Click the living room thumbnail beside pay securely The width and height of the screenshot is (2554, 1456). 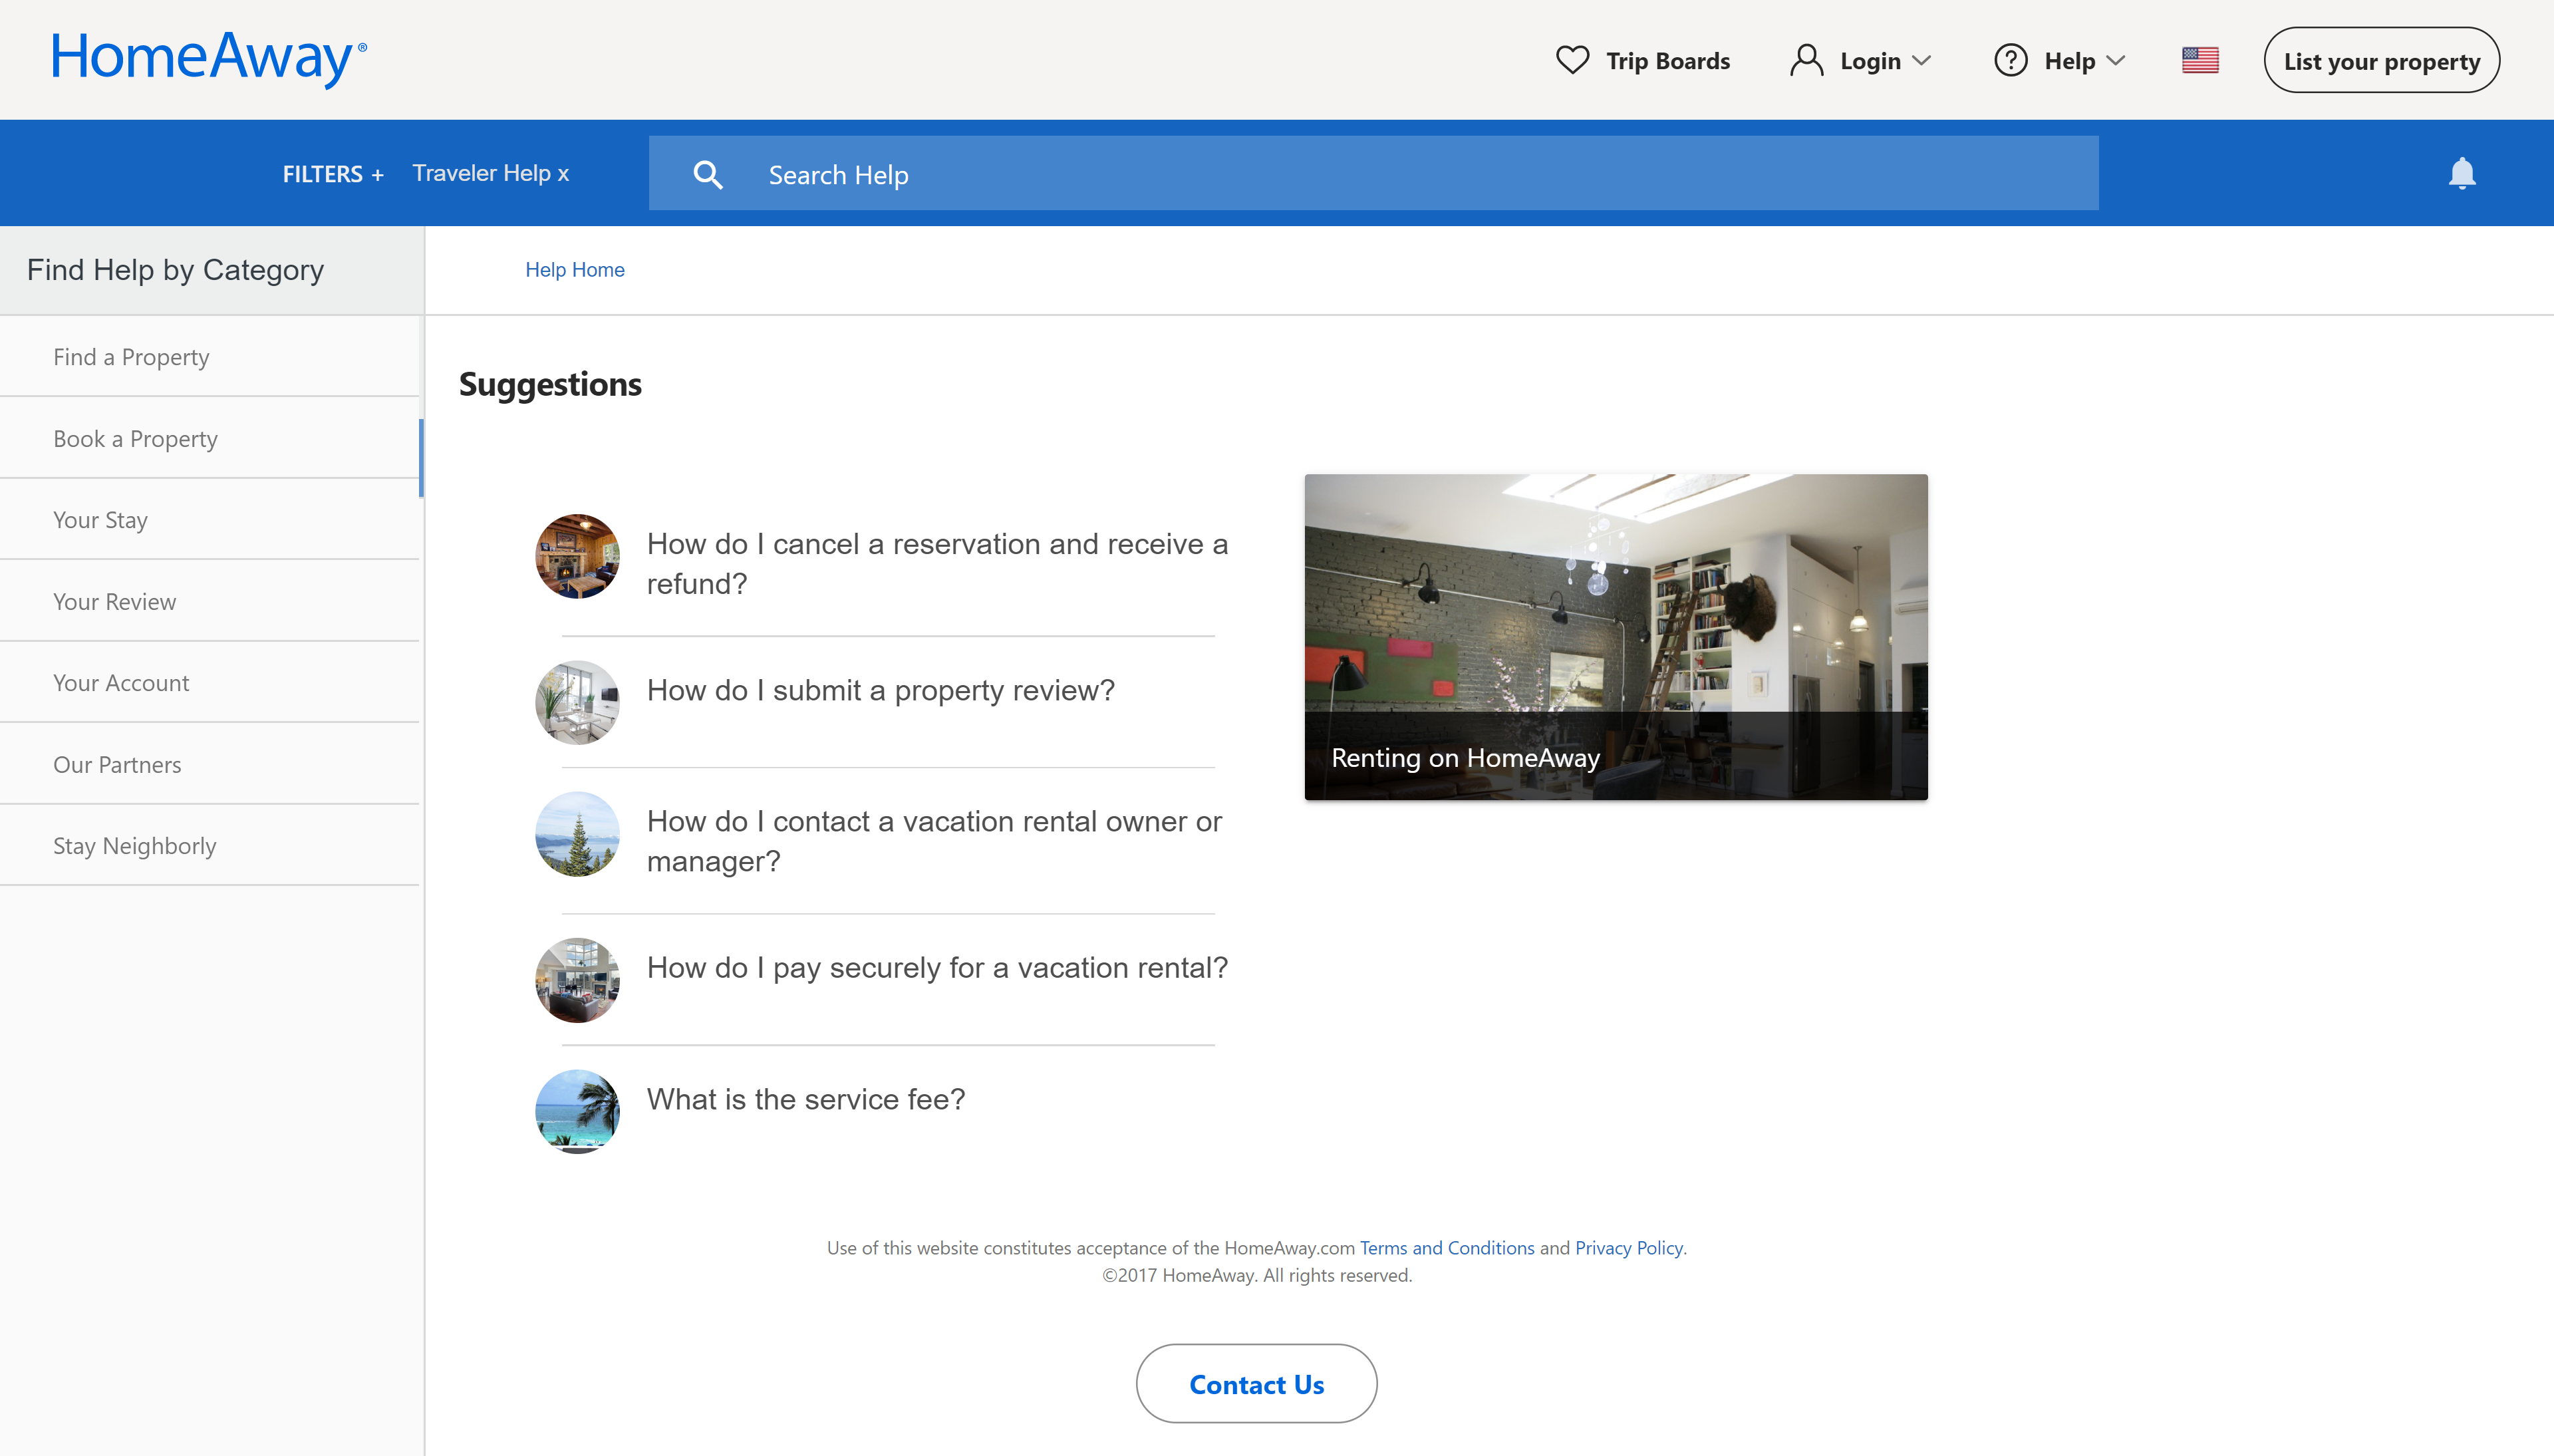click(x=577, y=980)
